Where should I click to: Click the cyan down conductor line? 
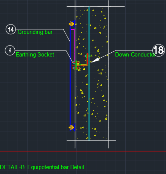(x=89, y=73)
